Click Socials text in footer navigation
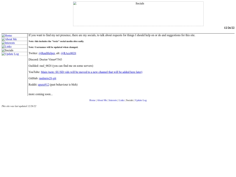The width and height of the screenshot is (236, 177). (130, 100)
